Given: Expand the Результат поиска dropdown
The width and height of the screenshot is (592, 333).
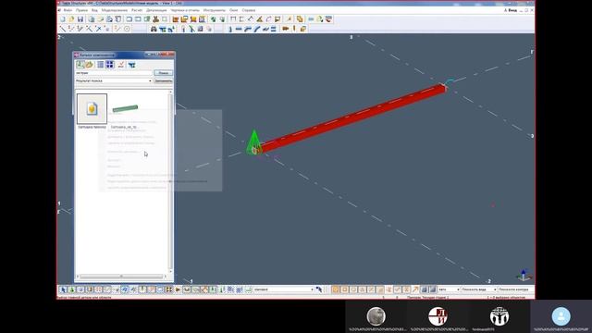Looking at the screenshot, I should (150, 80).
